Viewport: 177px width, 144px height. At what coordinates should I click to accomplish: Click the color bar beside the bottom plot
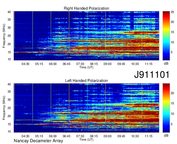pos(166,108)
